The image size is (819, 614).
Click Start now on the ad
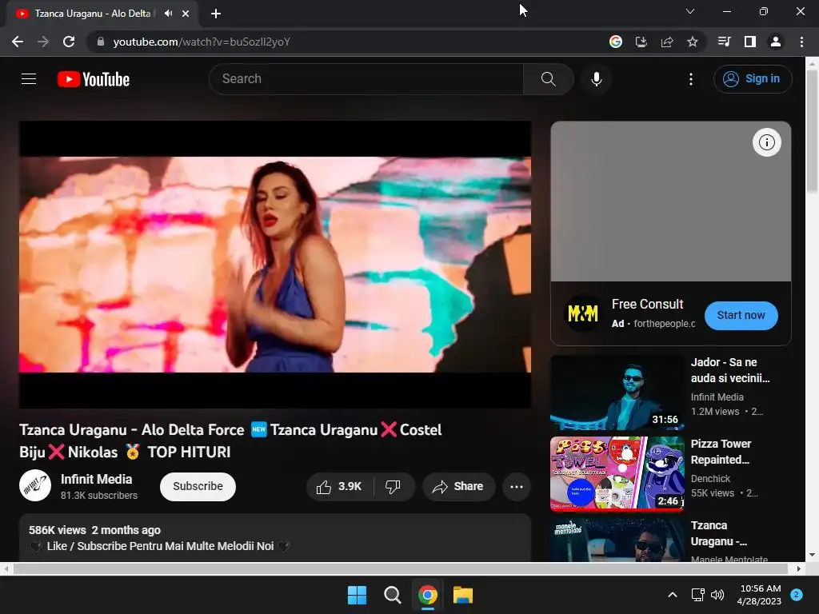[x=741, y=315]
